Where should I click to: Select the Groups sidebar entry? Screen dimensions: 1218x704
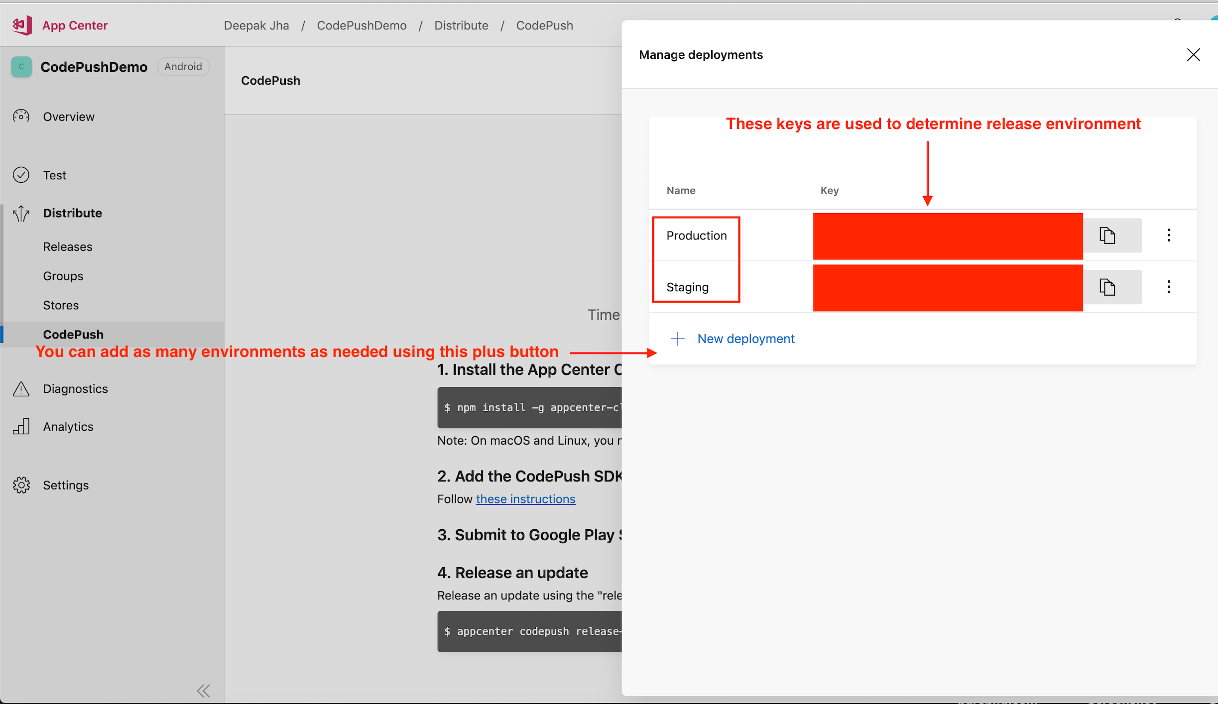point(63,275)
